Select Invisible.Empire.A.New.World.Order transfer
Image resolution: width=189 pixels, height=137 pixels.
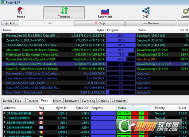(95, 64)
